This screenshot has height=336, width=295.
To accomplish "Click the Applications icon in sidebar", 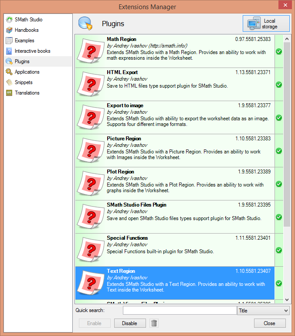I will pos(9,72).
